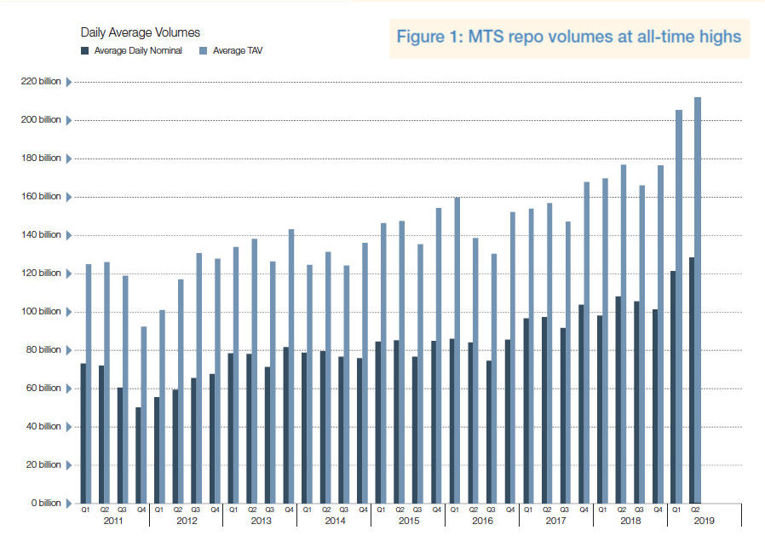The width and height of the screenshot is (765, 553).
Task: Click the arrow marker beside 200 billion
Action: tap(69, 120)
